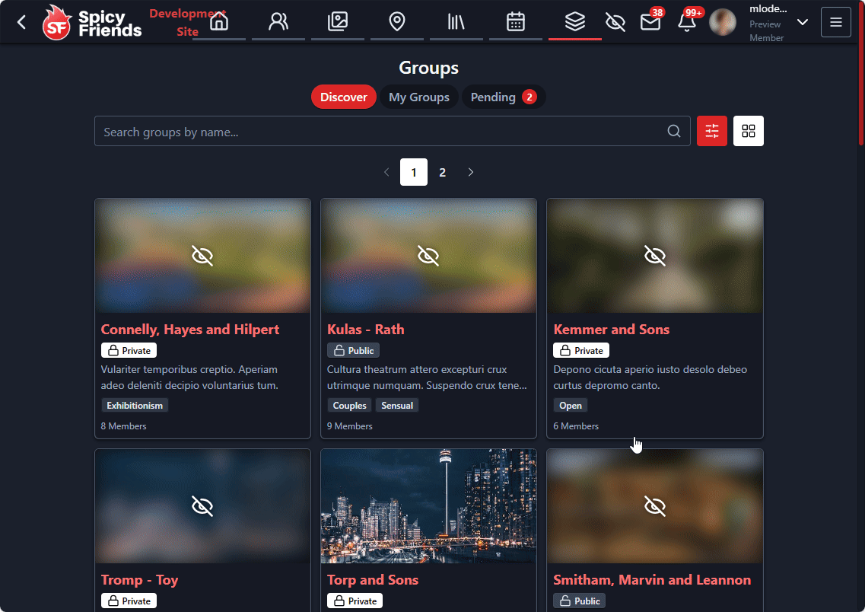
Task: Open the Kulas - Rath group link
Action: click(x=365, y=330)
